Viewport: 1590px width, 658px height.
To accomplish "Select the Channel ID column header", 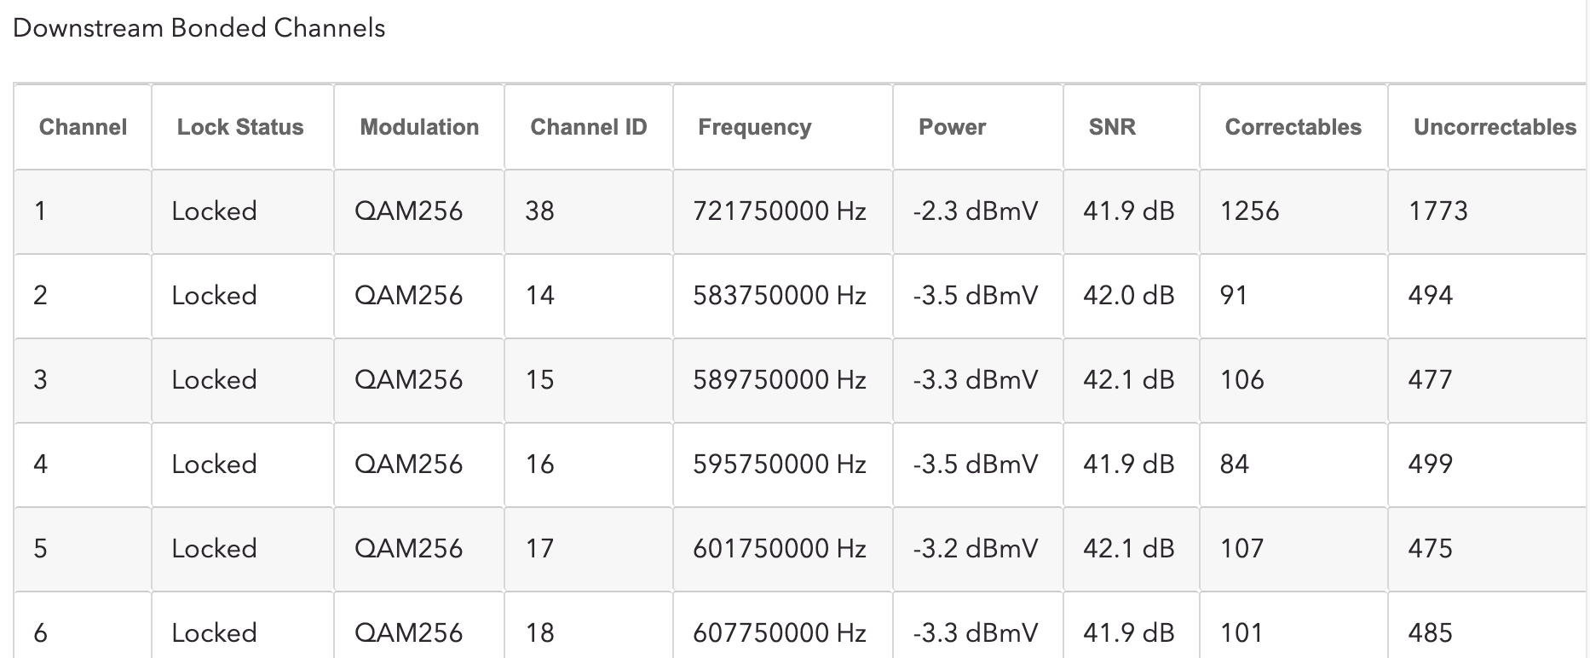I will click(x=588, y=127).
